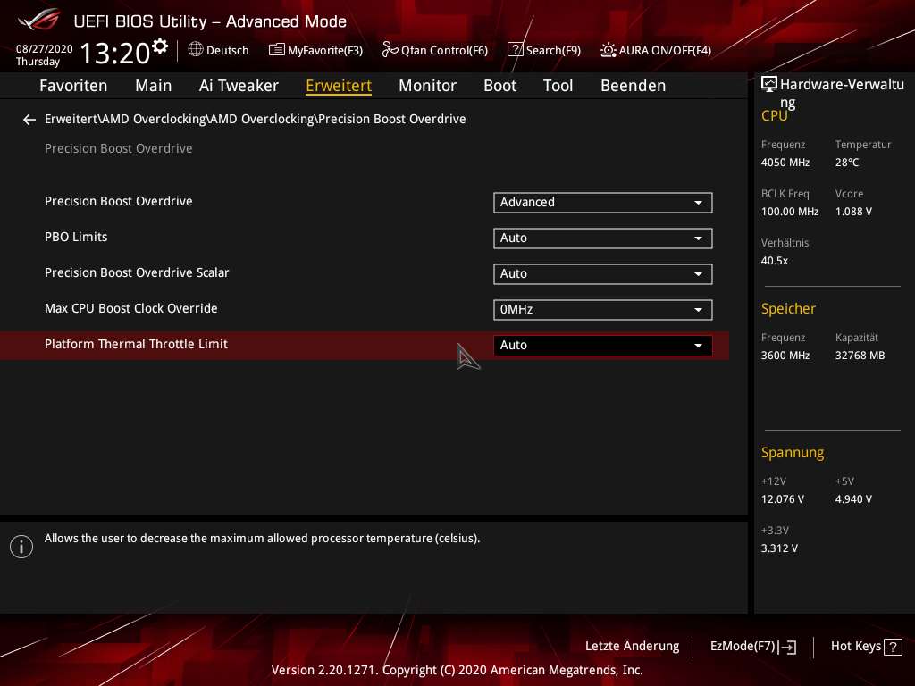Click the 13:20 clock display

115,53
